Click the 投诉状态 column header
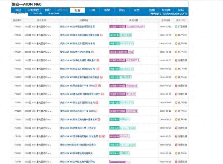 point(180,20)
